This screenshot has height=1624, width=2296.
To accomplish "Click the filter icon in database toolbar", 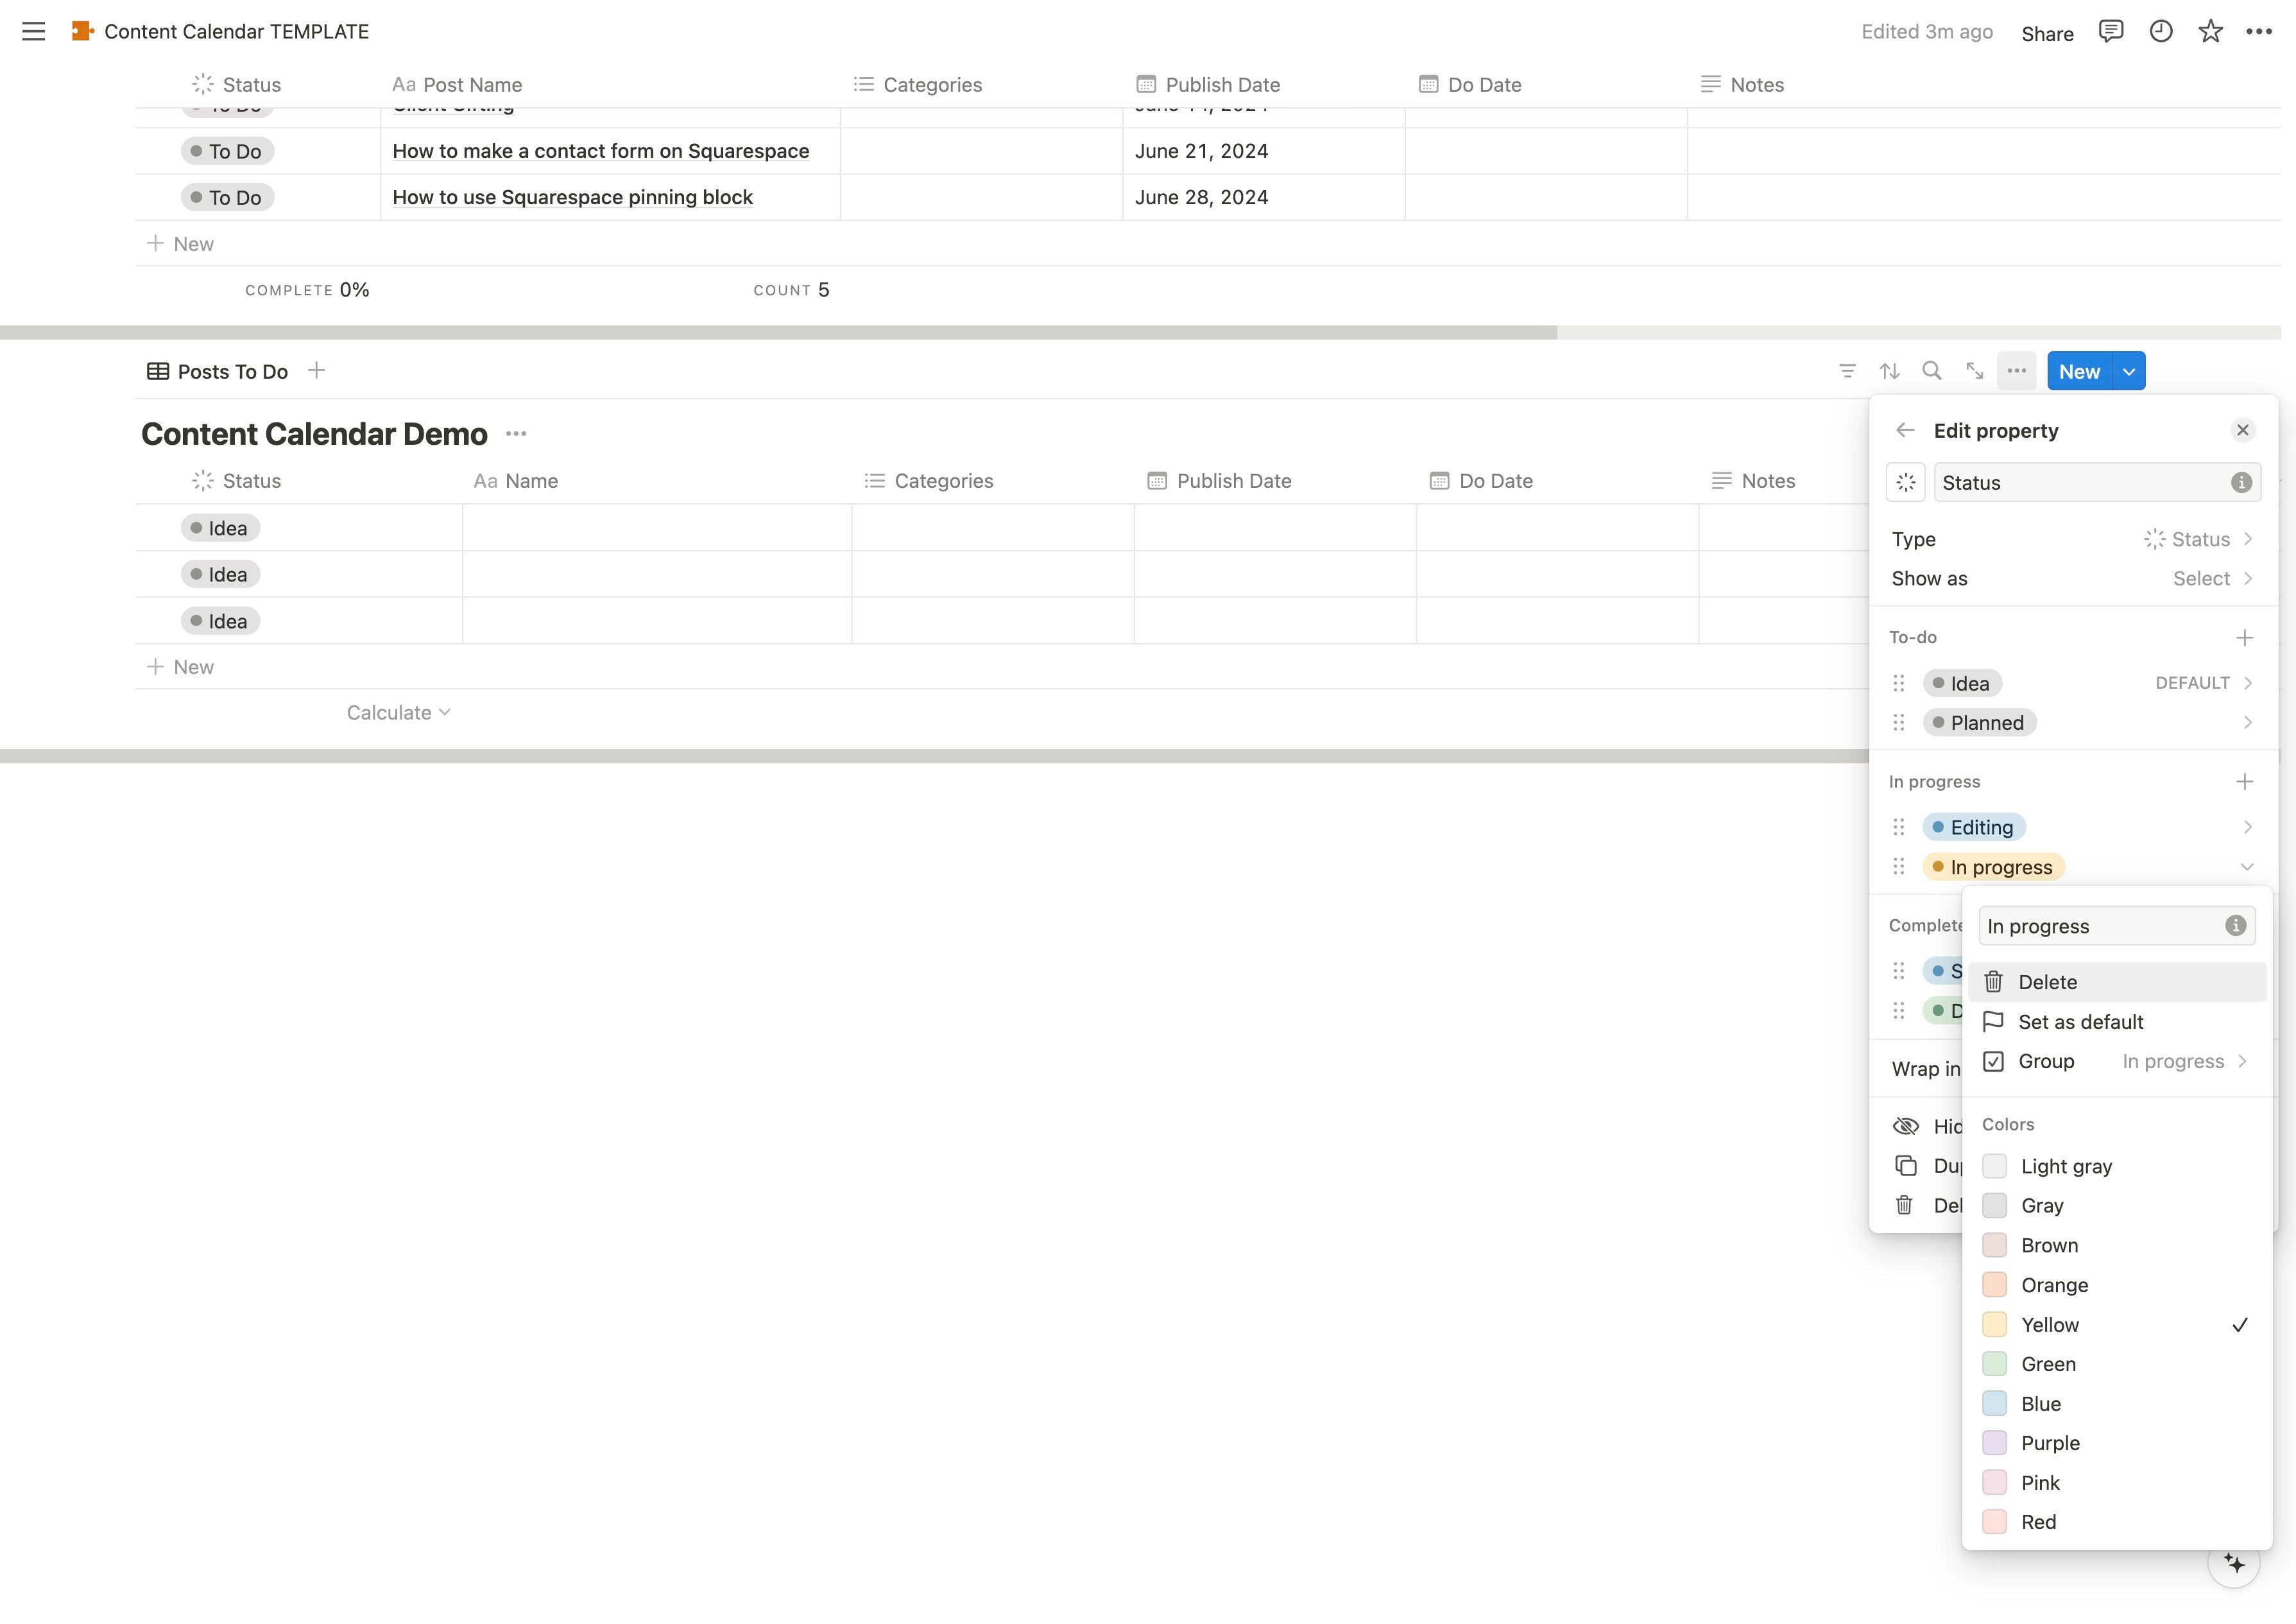I will pyautogui.click(x=1847, y=371).
